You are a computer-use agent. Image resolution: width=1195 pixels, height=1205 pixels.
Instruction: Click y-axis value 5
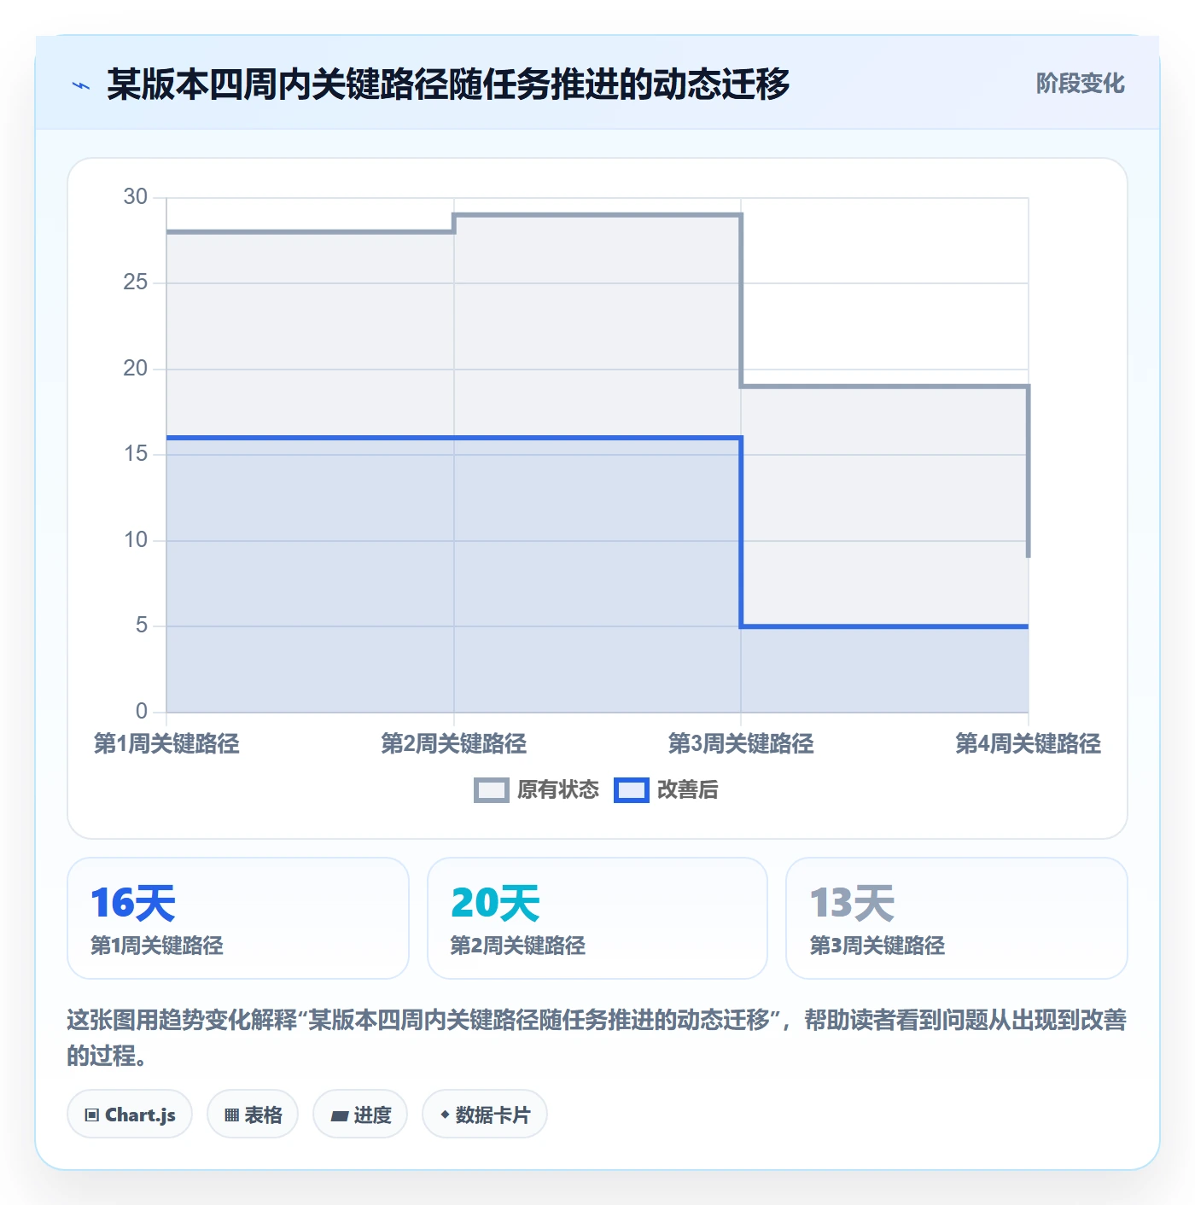coord(142,626)
